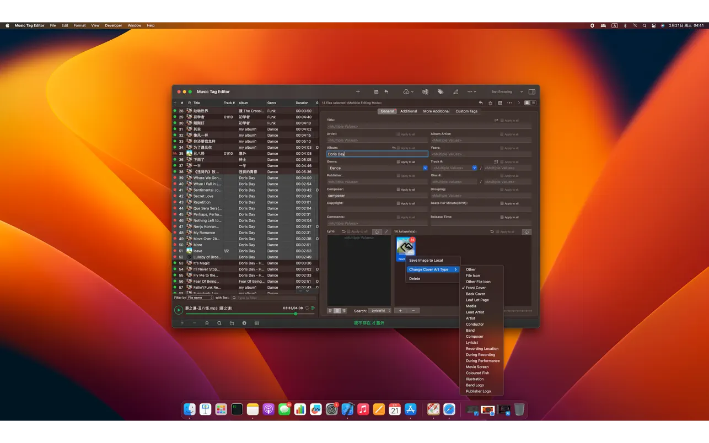
Task: Expand the Filter by File name dropdown
Action: coord(200,298)
